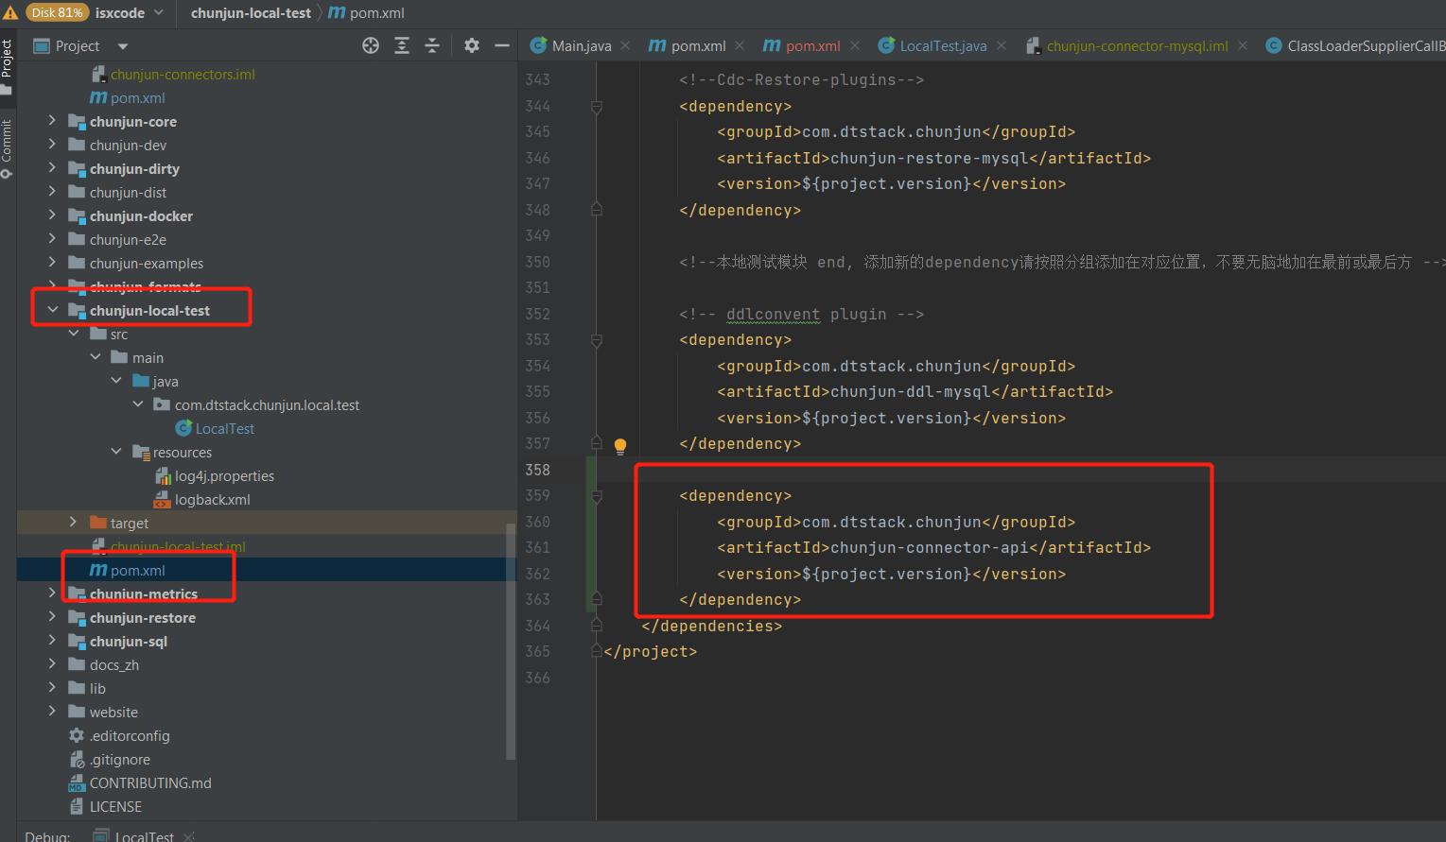This screenshot has width=1446, height=842.
Task: Select chunjun-sql module in tree
Action: (129, 642)
